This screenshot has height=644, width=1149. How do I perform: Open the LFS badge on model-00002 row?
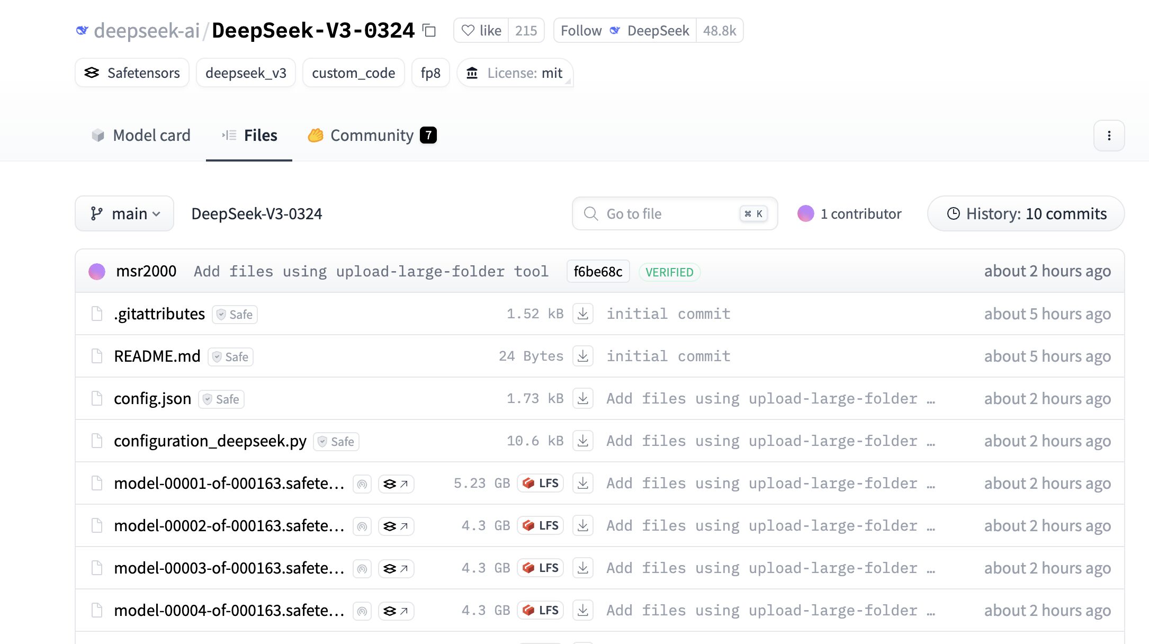[541, 525]
